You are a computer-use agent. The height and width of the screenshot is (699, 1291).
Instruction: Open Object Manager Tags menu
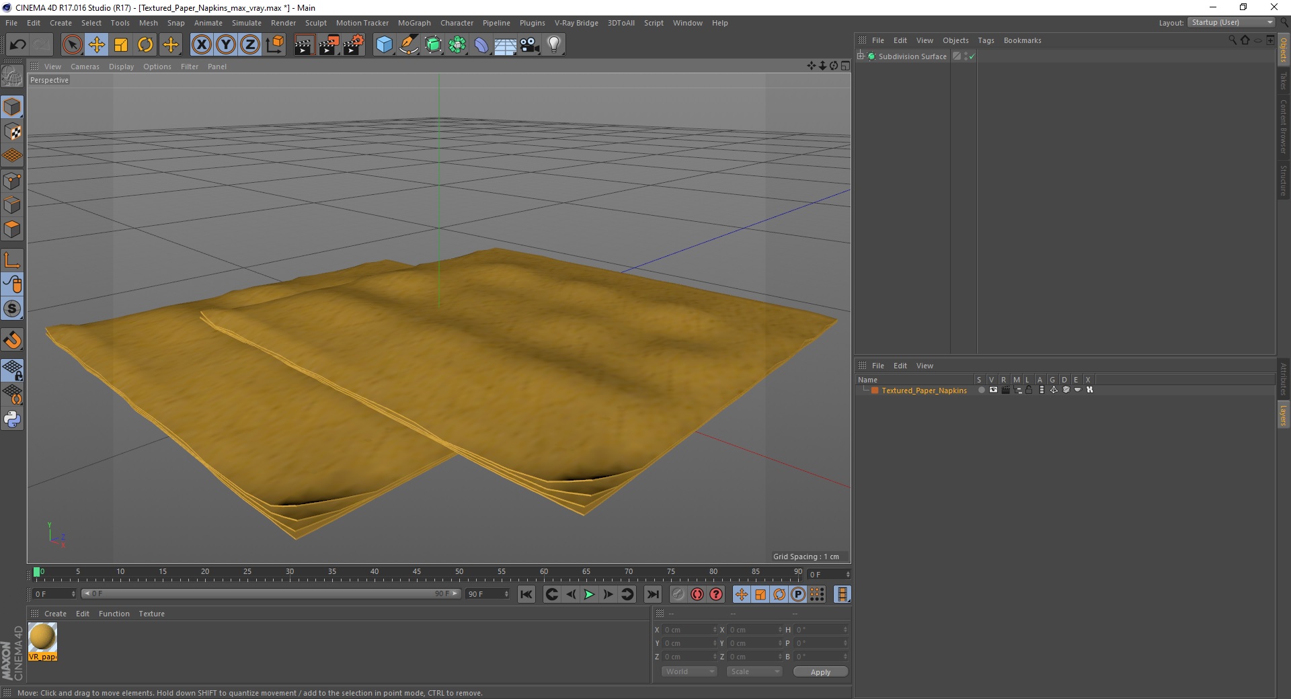point(986,40)
